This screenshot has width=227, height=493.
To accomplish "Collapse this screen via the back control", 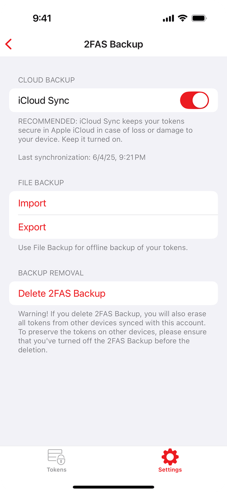I will tap(8, 44).
